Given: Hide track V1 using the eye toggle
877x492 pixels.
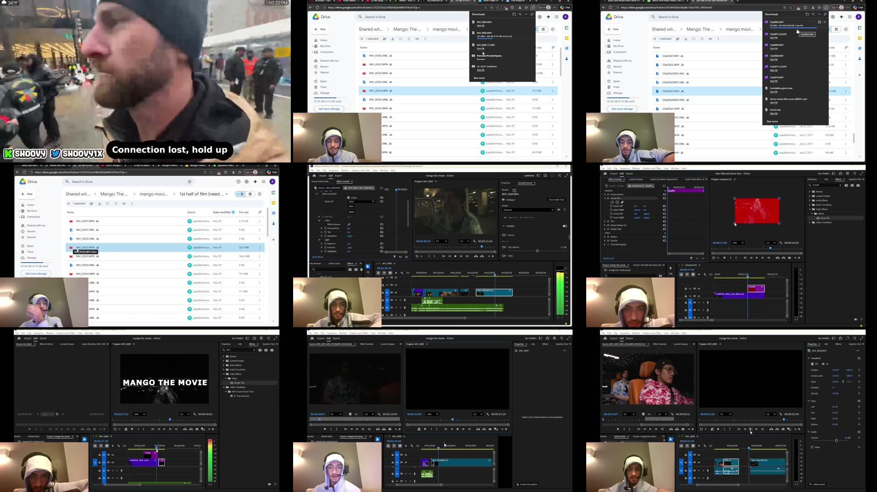Looking at the screenshot, I should pos(396,292).
